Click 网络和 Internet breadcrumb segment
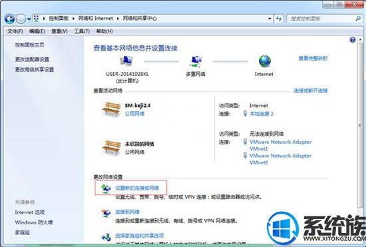This screenshot has height=247, width=366. [x=95, y=19]
